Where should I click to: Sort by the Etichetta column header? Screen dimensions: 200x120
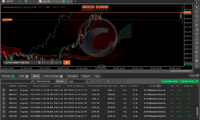(x=152, y=86)
